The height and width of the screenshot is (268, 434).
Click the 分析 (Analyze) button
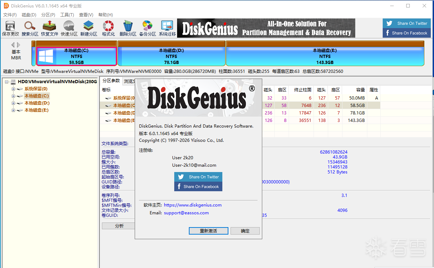tap(119, 226)
